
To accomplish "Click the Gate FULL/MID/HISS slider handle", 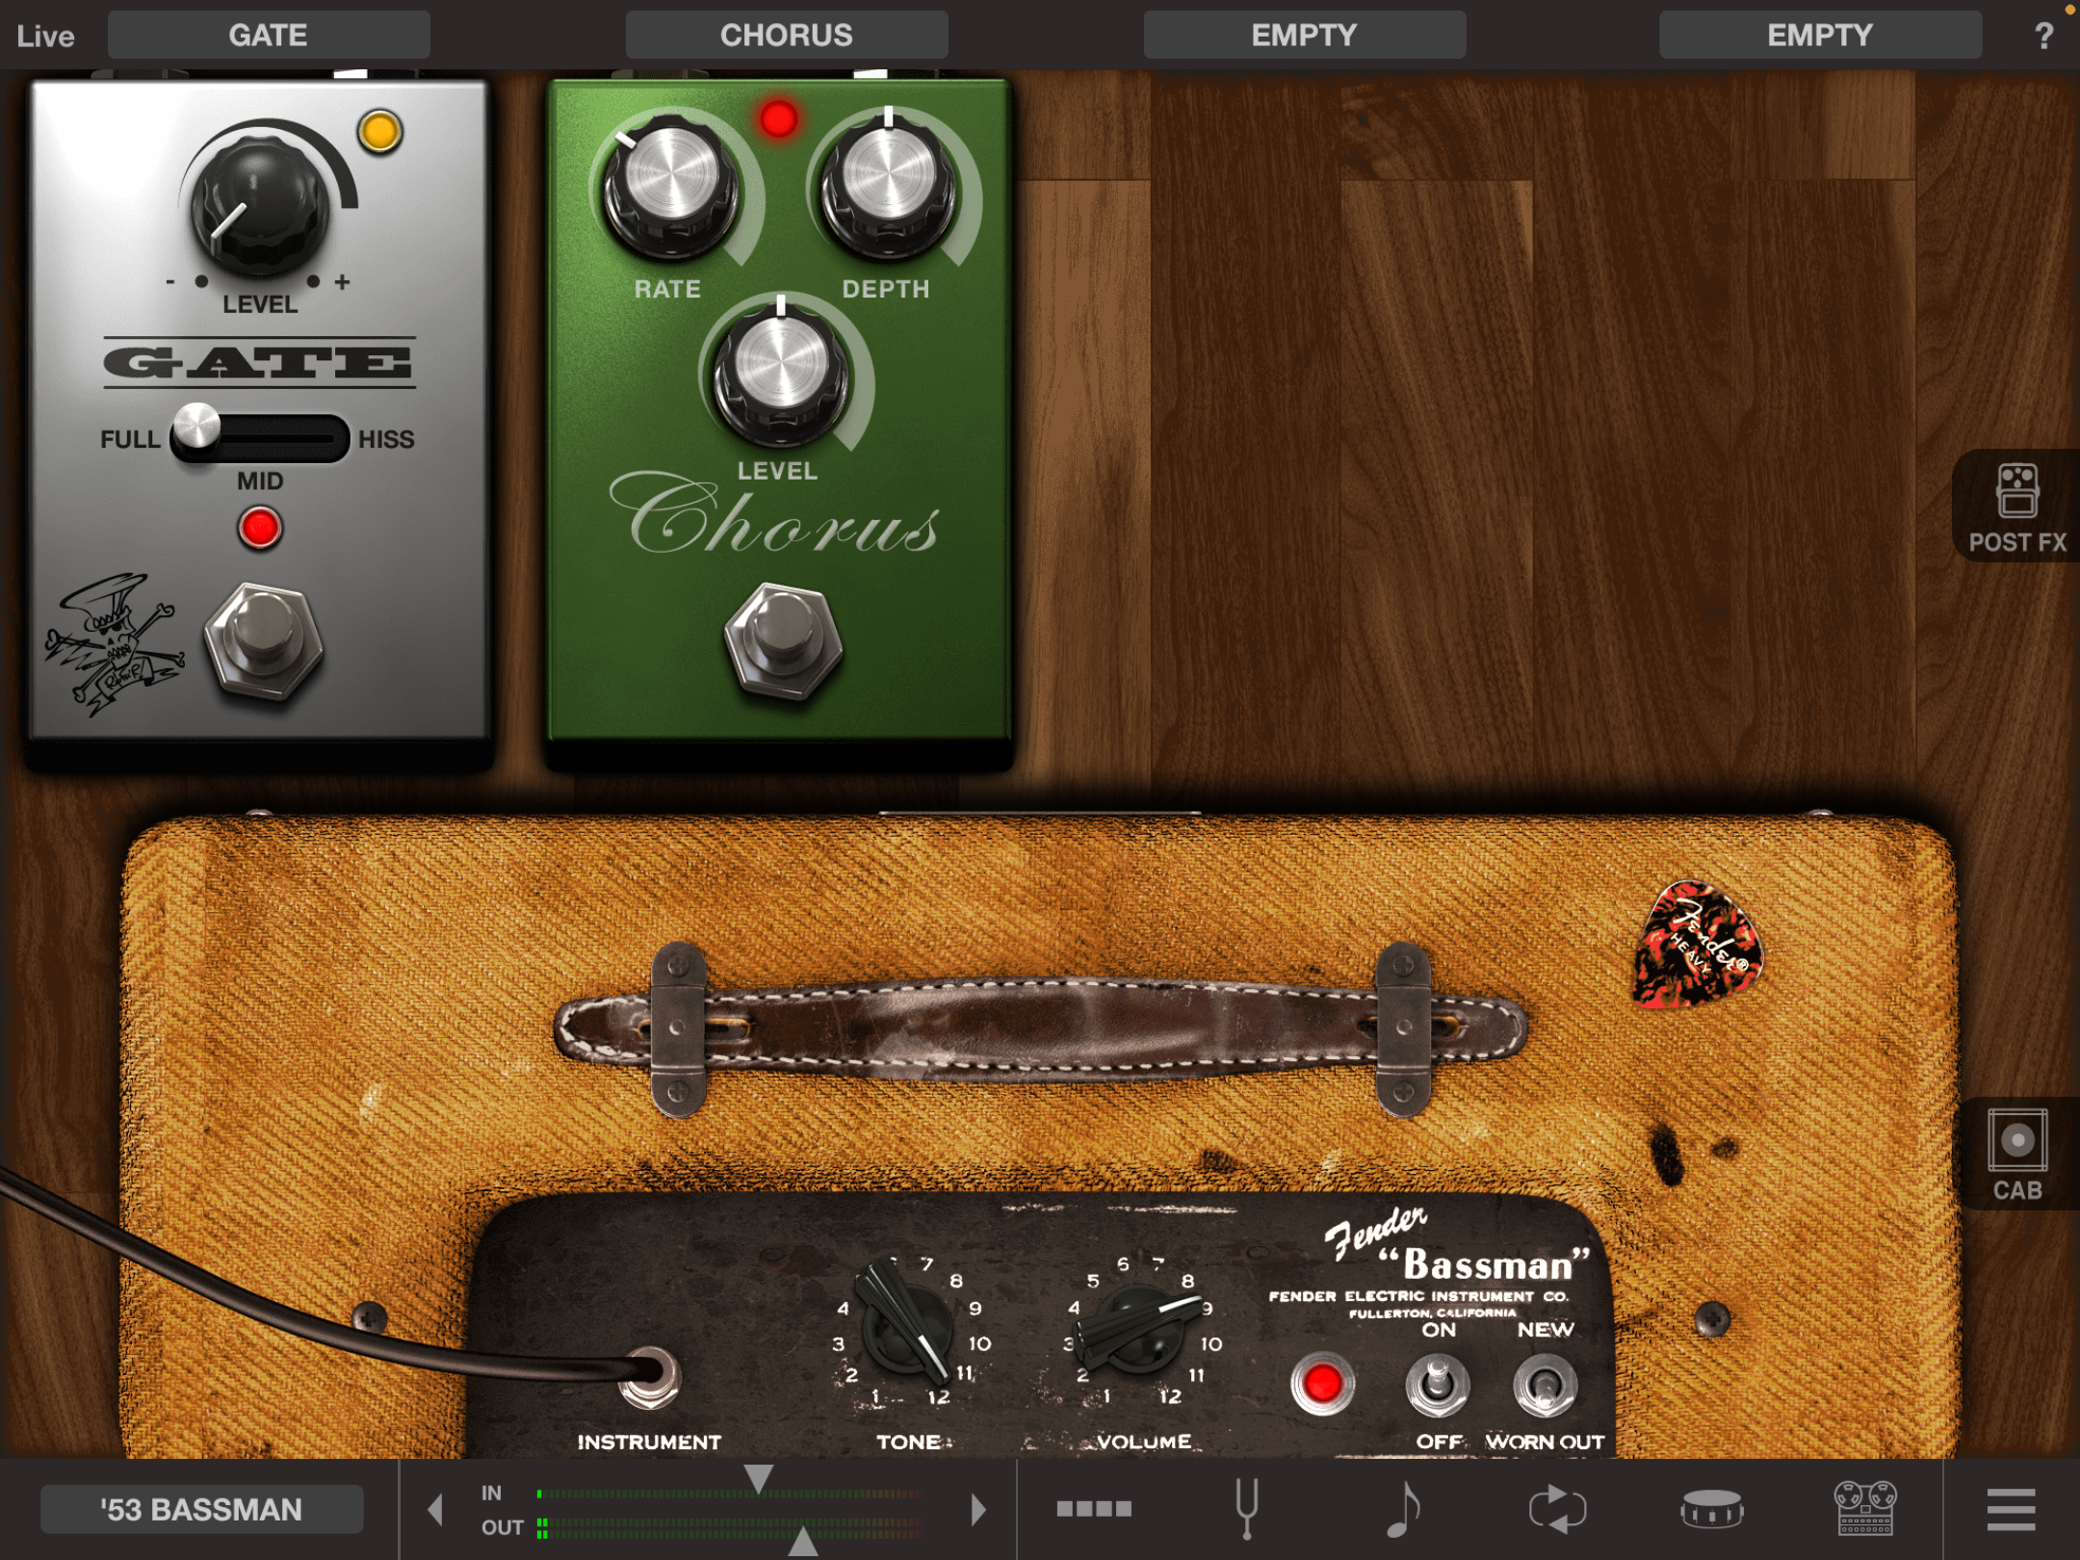I will click(x=196, y=427).
